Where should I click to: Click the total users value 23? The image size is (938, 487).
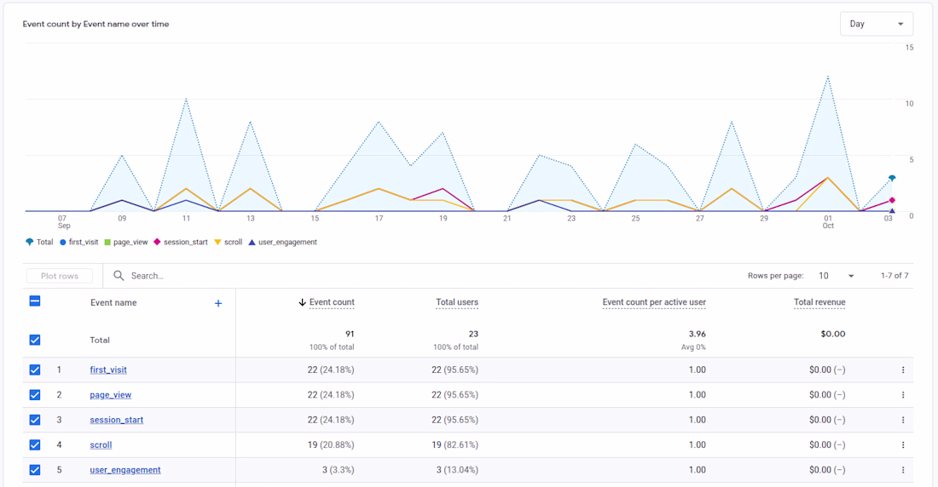473,334
